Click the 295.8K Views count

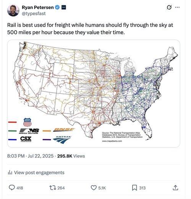click(71, 156)
